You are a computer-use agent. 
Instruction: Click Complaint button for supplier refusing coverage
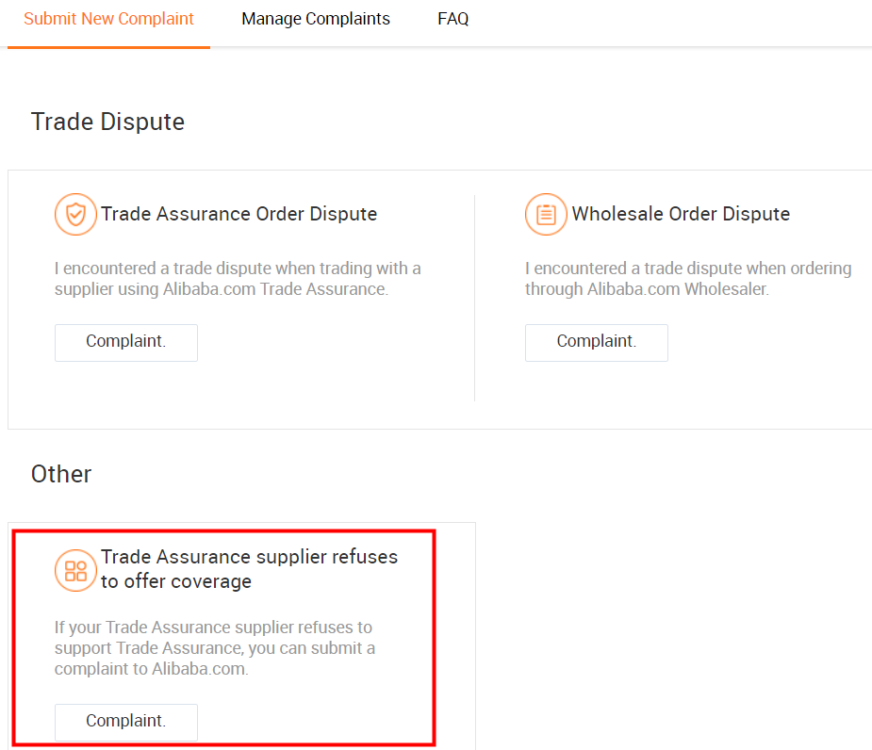point(126,722)
